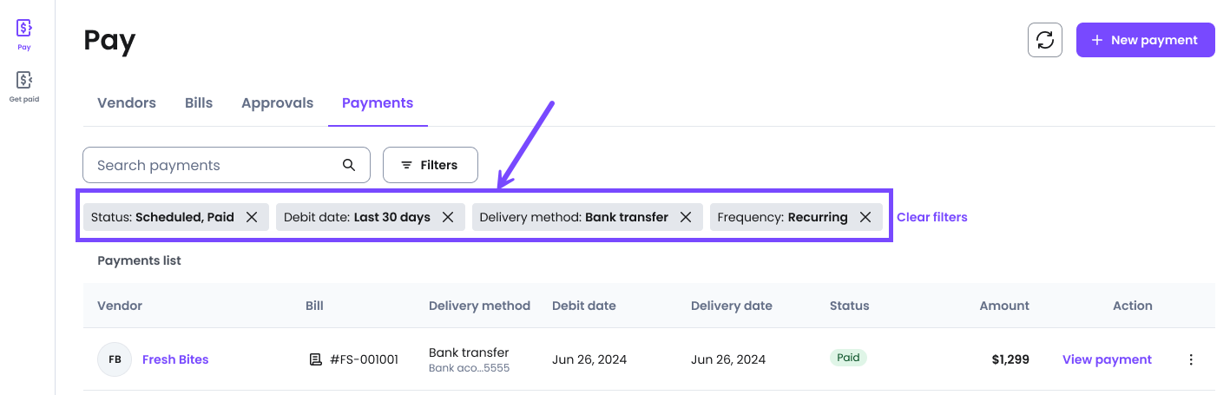Screen dimensions: 1230x395
Task: Open the Fresh Bites vendor link
Action: pos(175,359)
